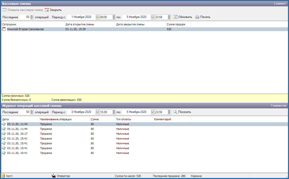Click the Show (Показать) magnifier icon

pyautogui.click(x=175, y=112)
